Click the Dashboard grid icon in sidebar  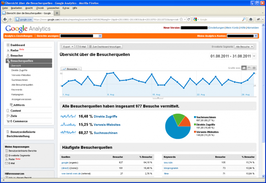[x=8, y=45]
